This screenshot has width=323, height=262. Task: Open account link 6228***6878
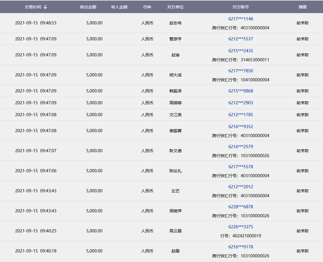pyautogui.click(x=241, y=207)
